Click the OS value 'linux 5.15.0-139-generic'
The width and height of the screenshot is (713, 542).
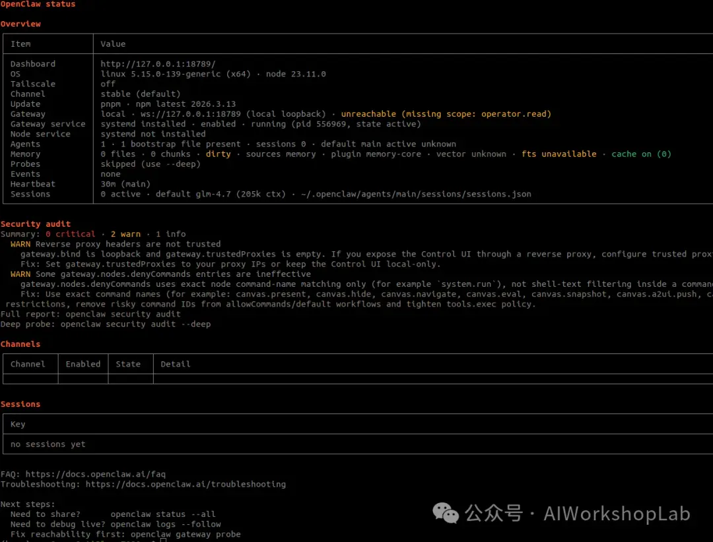160,74
